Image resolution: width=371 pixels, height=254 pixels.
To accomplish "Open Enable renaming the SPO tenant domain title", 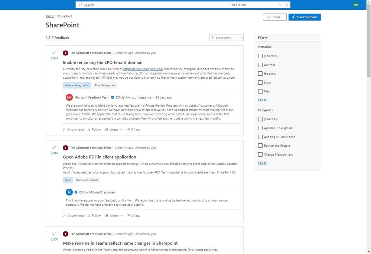I will click(103, 62).
